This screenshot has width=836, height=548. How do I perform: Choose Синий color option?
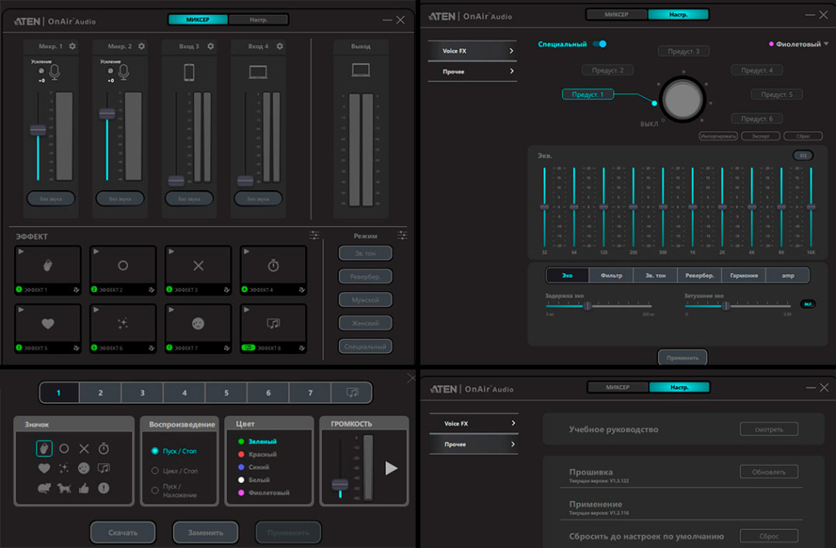click(254, 467)
